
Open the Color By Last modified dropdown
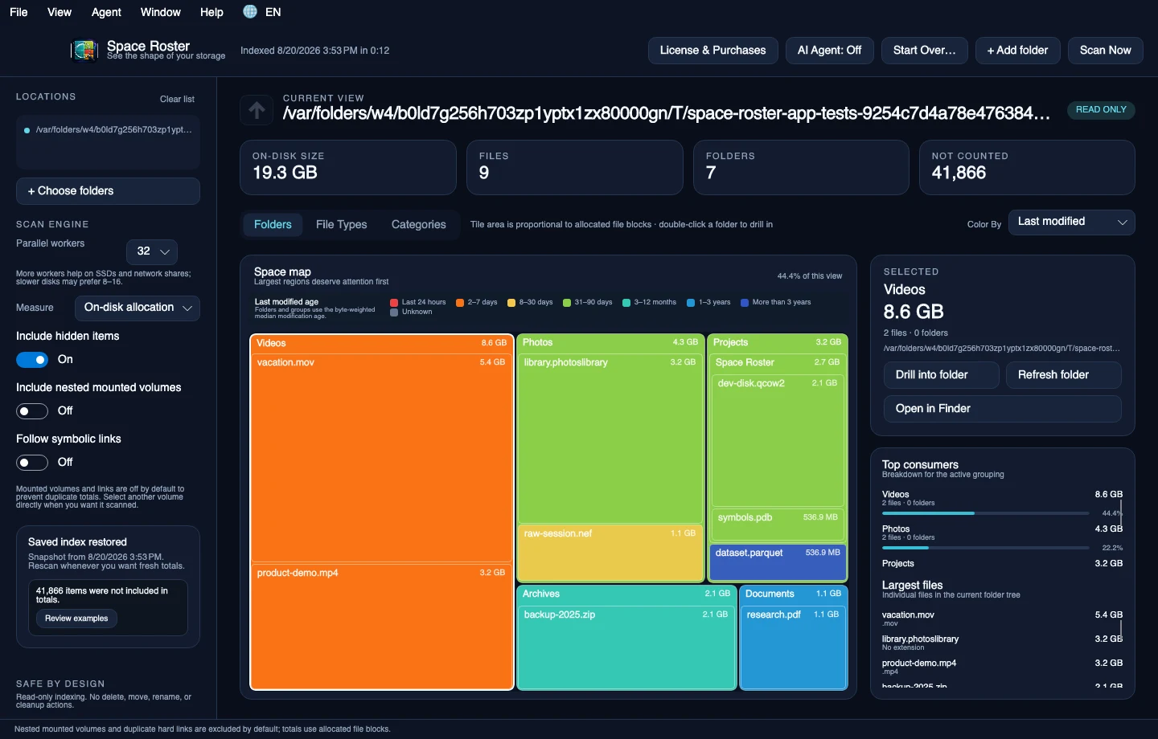click(x=1071, y=222)
